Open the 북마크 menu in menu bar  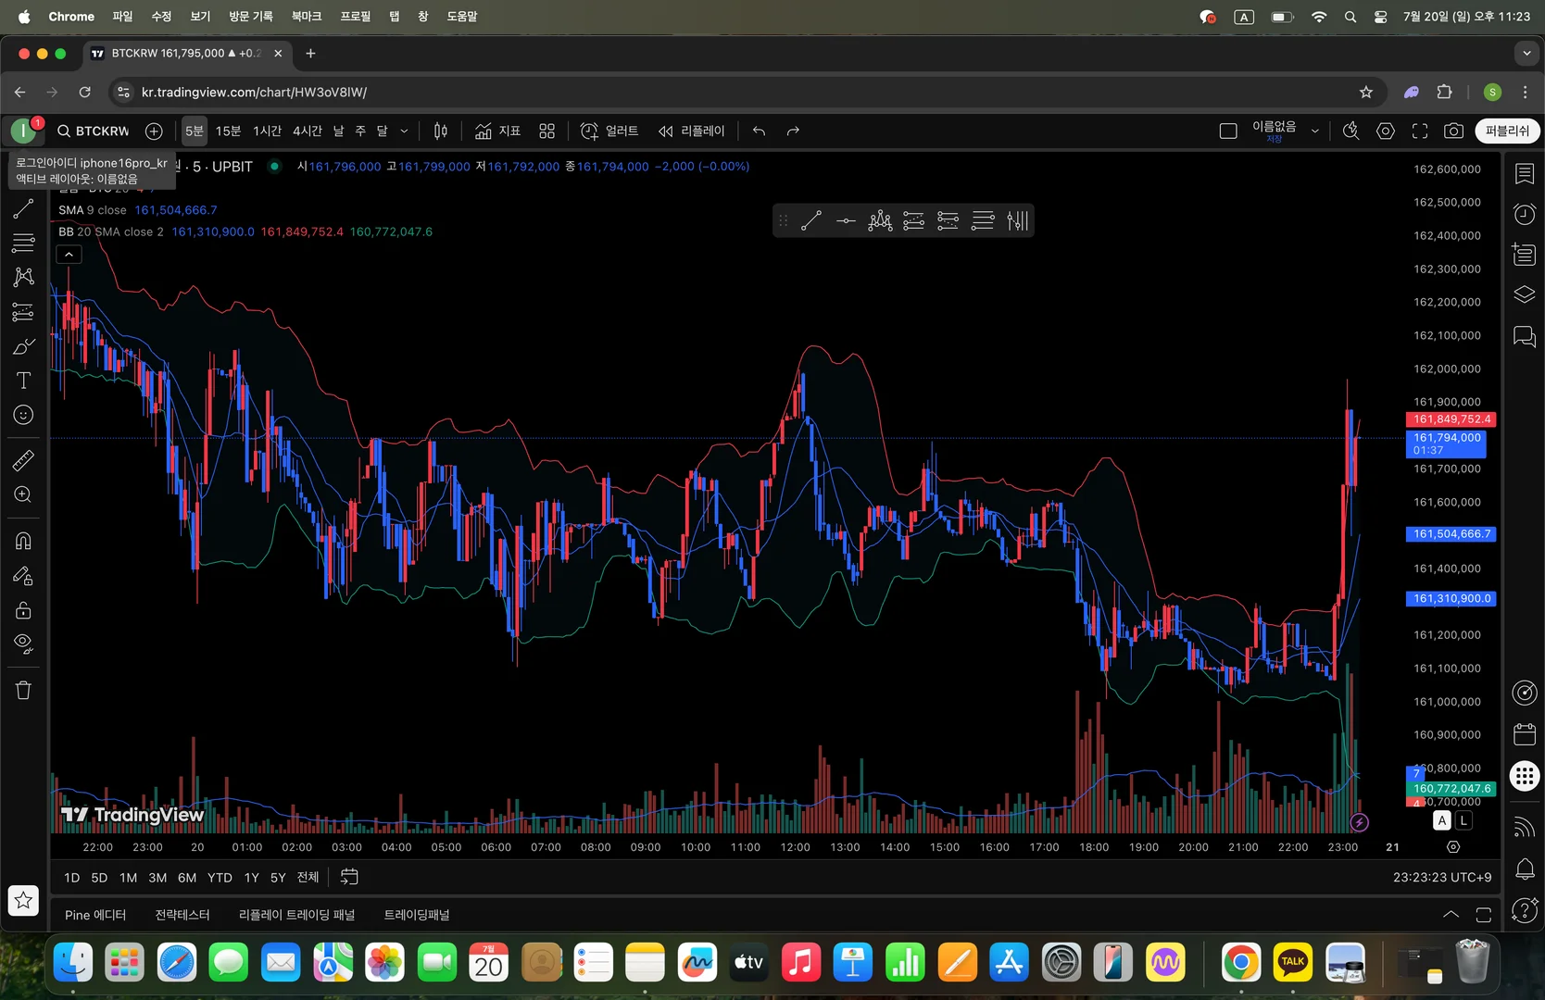[306, 17]
